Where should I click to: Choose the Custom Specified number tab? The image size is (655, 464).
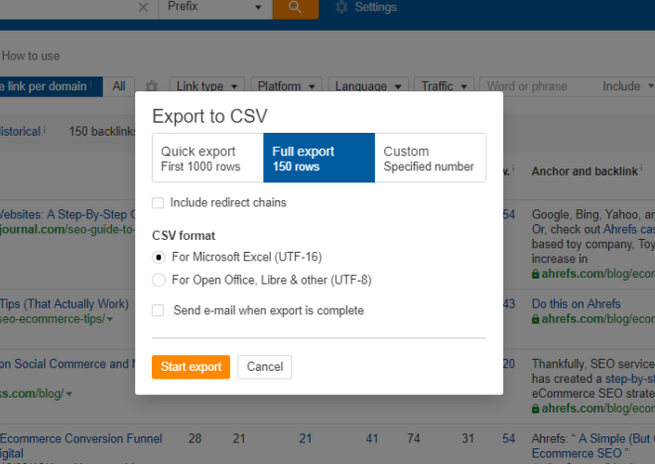pyautogui.click(x=431, y=159)
